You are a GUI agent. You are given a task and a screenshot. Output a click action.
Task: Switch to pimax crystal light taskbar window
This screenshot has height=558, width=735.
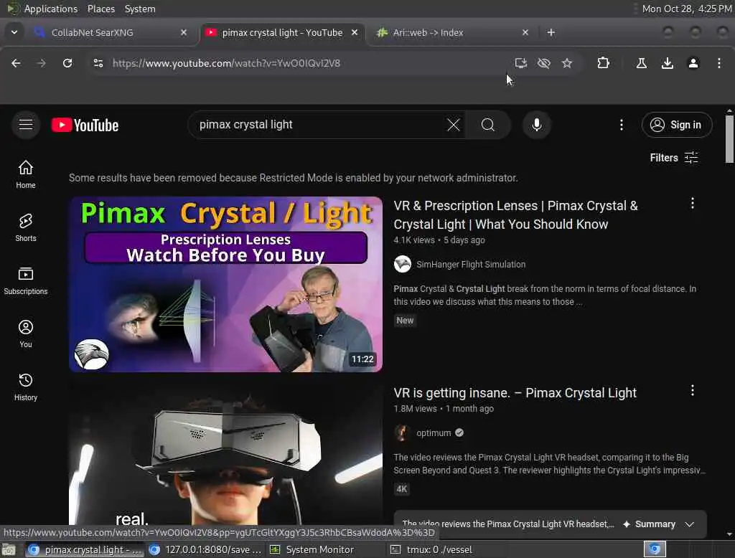click(x=85, y=549)
